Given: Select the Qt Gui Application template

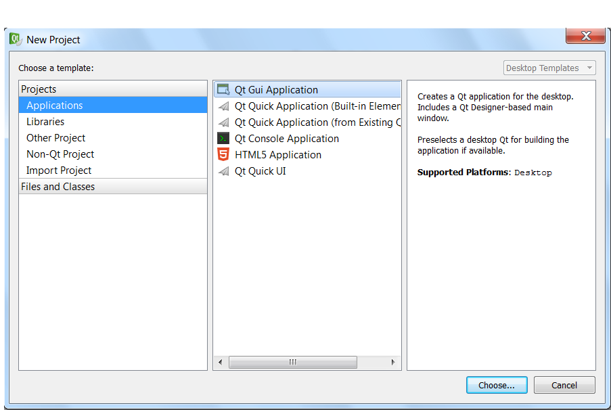Looking at the screenshot, I should 307,89.
